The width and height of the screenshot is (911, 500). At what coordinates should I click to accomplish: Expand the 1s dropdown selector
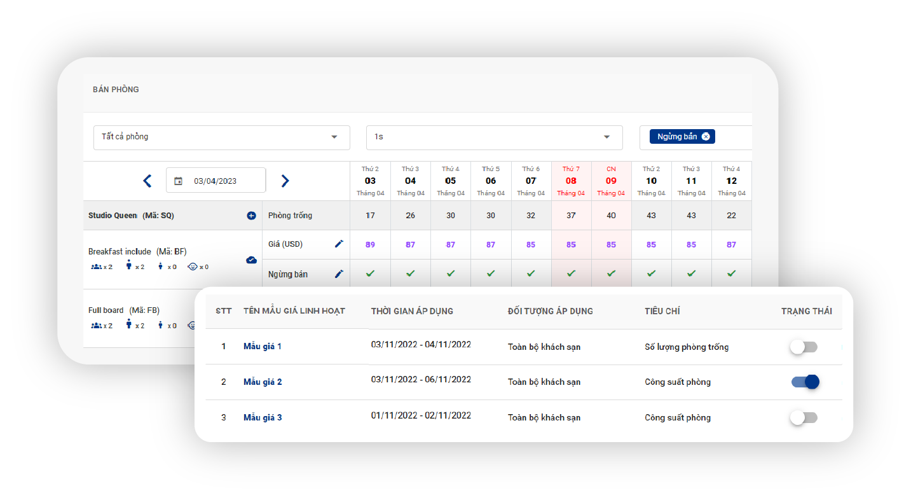[x=493, y=137]
